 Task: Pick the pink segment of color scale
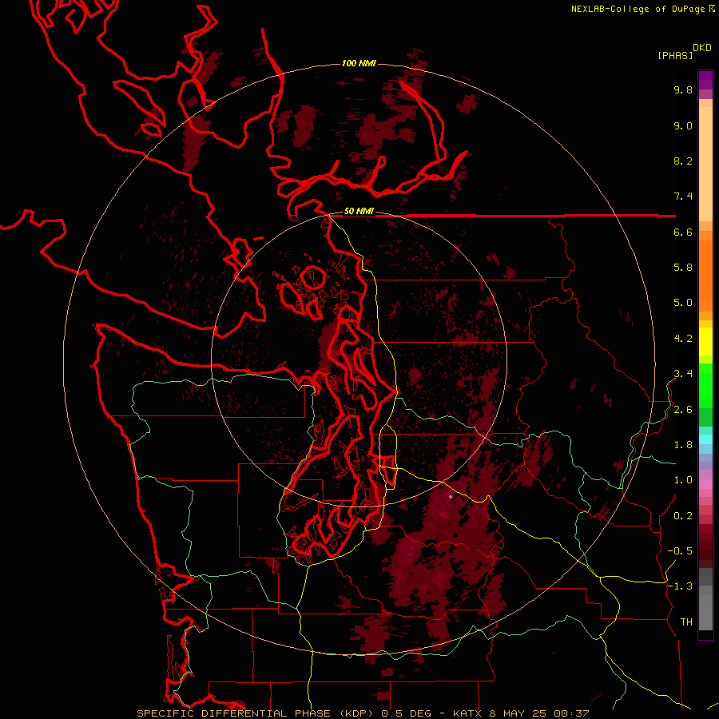tap(705, 484)
